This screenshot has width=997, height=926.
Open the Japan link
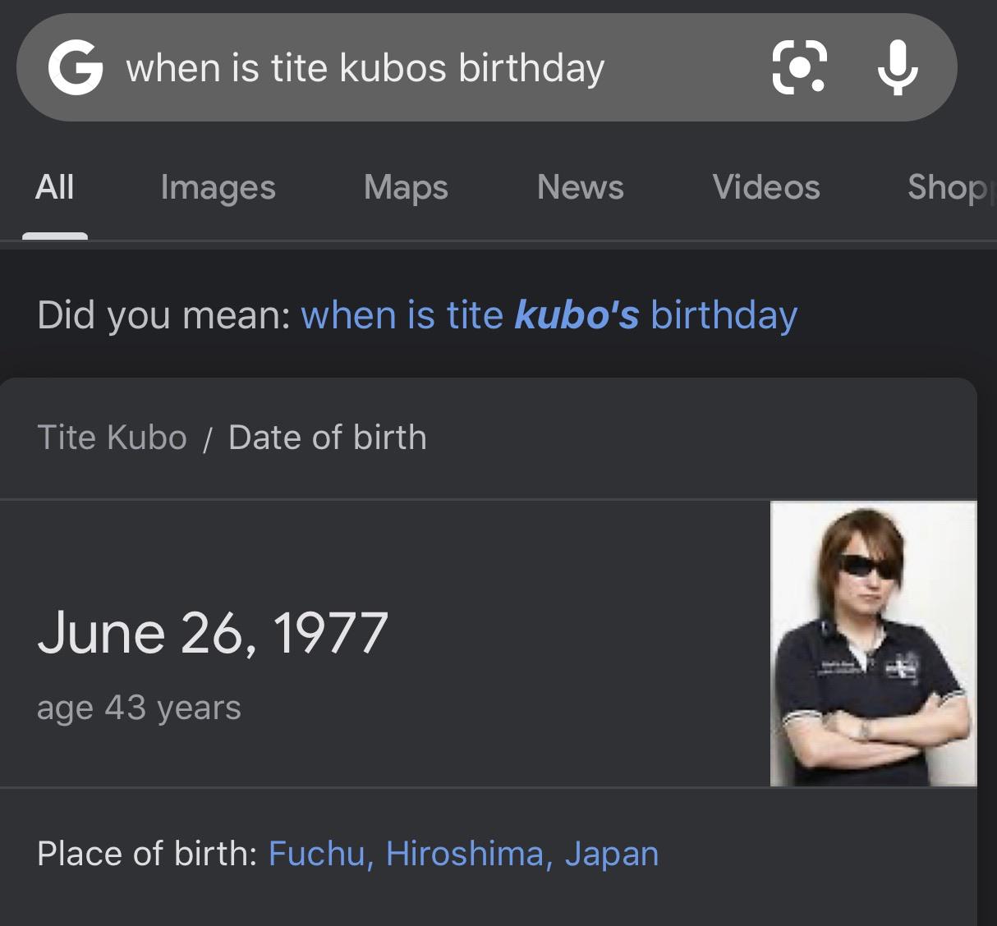pyautogui.click(x=611, y=854)
